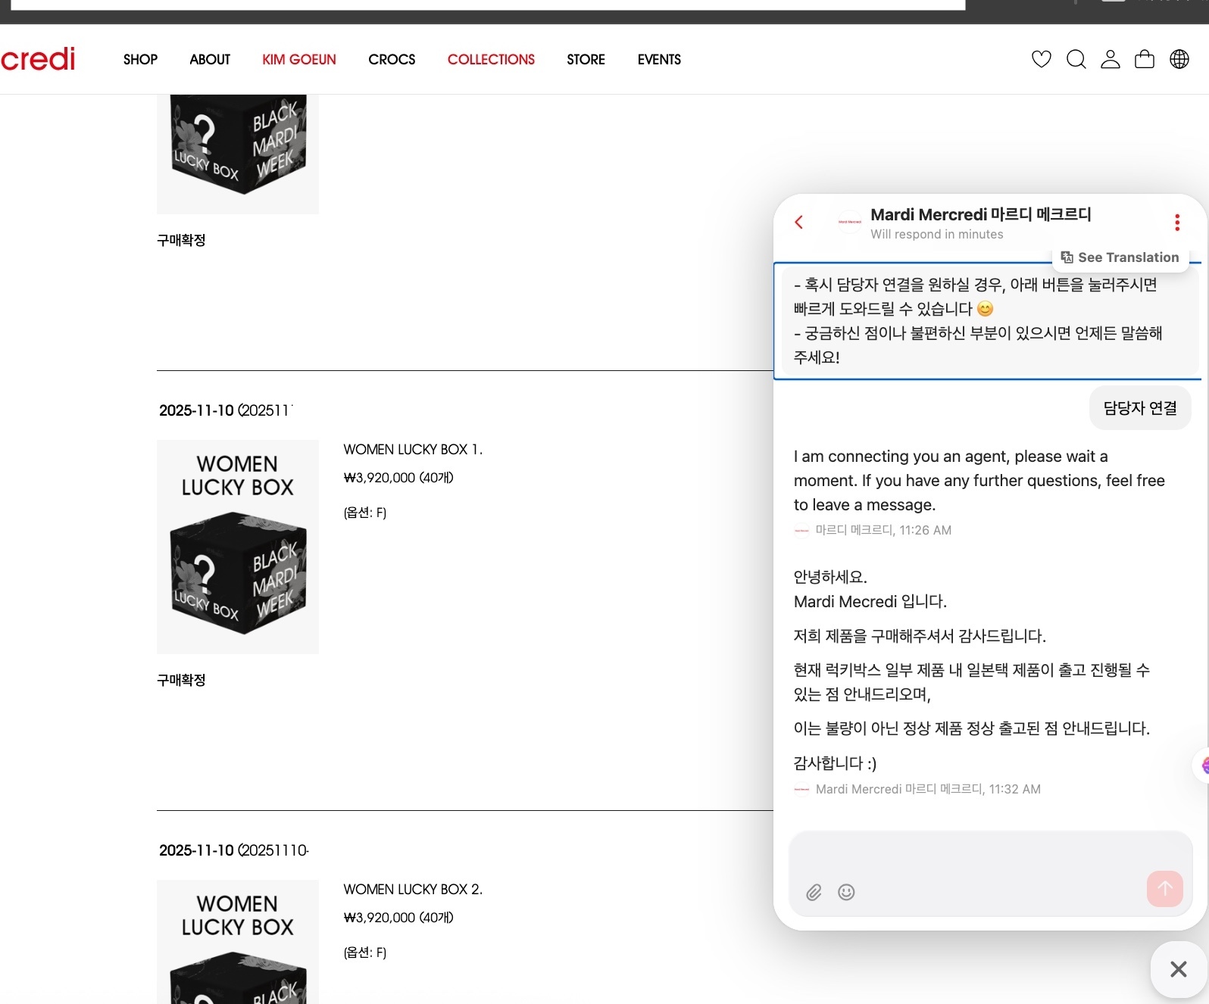This screenshot has height=1004, width=1209.
Task: Click the 마르디 메크르디, 11:26 AM timestamp
Action: 883,530
